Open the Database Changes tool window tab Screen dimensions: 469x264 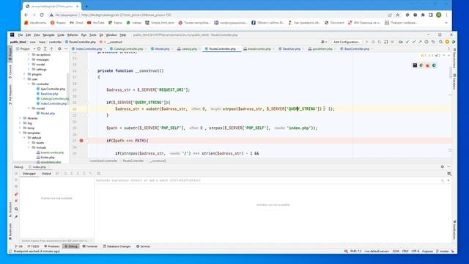pos(117,246)
